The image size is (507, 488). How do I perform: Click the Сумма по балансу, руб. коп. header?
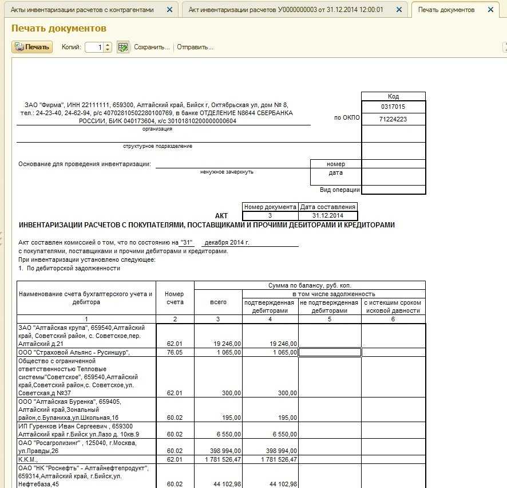[x=310, y=285]
